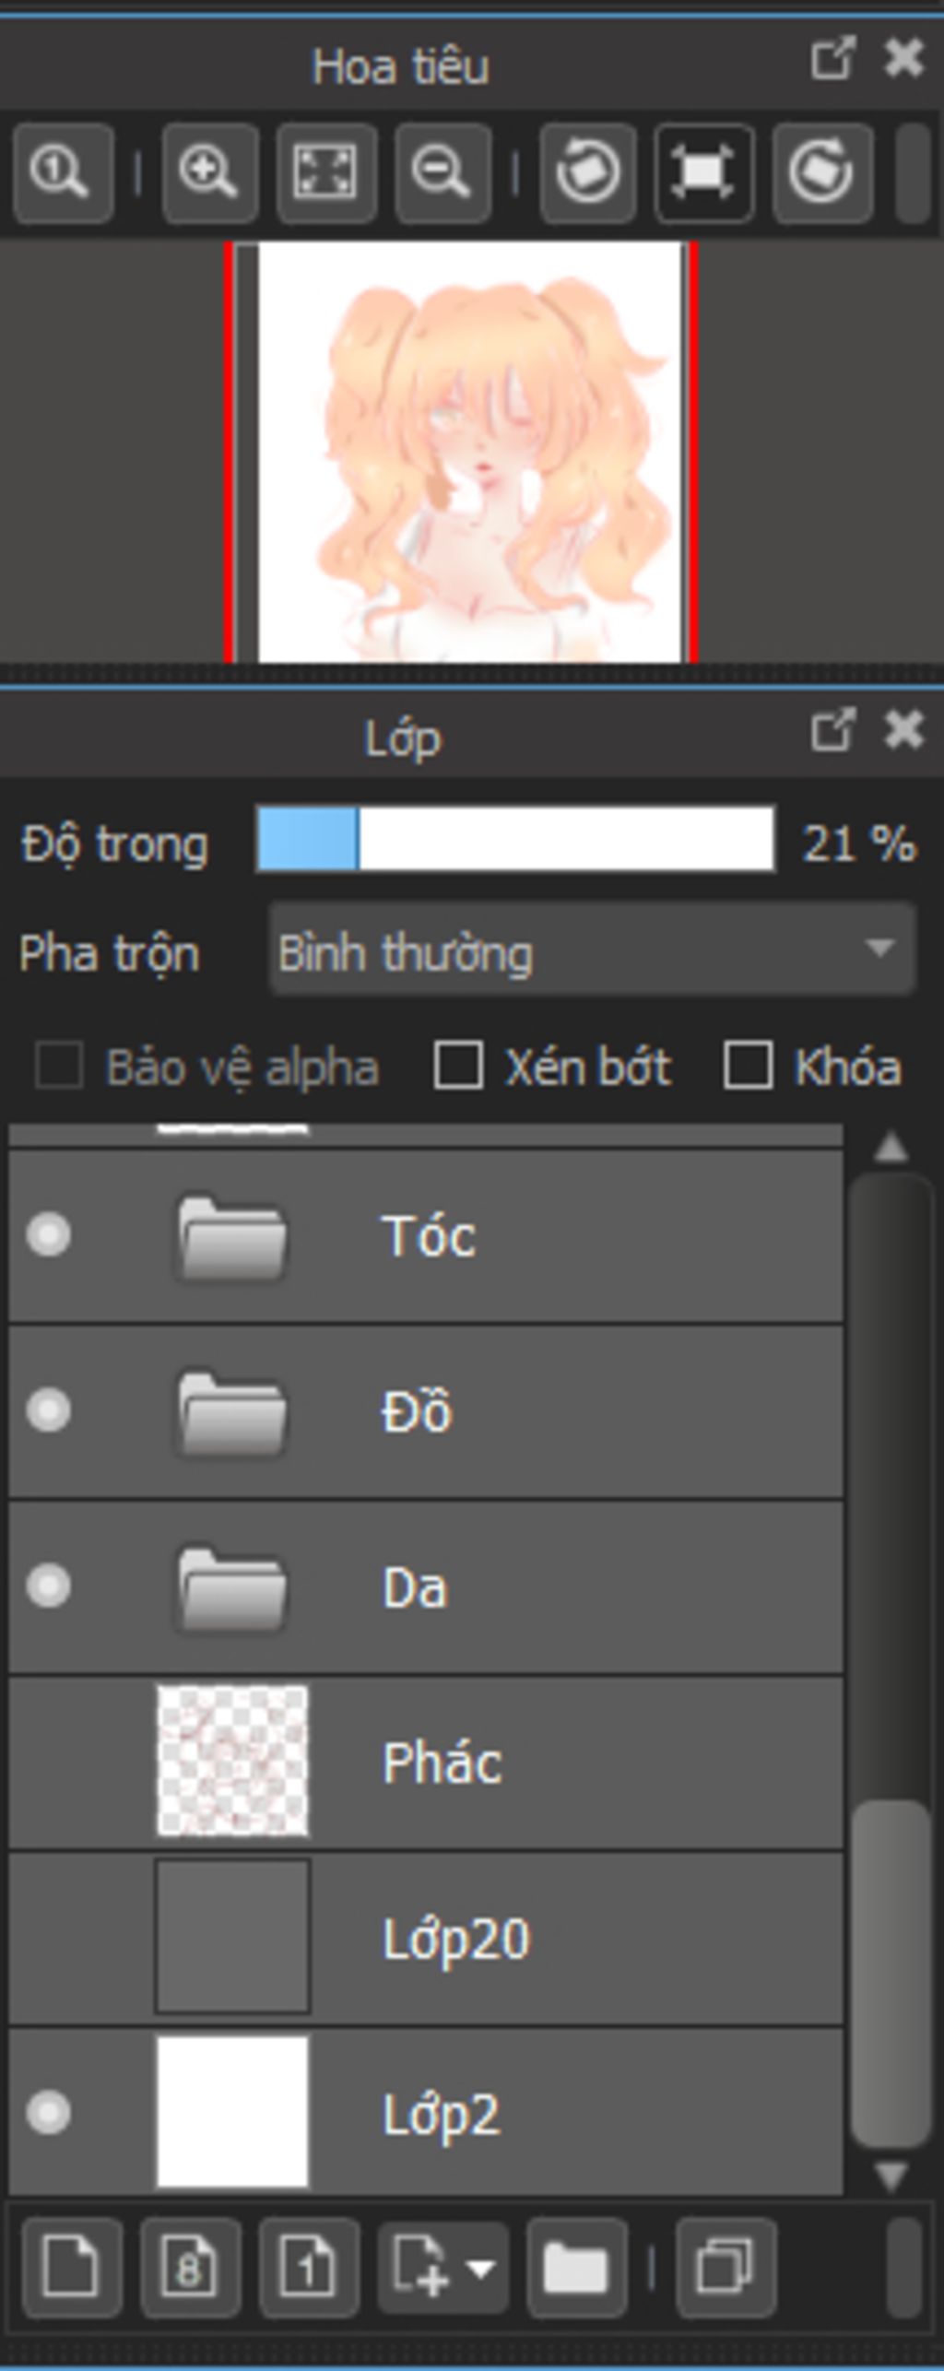Adjust the Độ trong opacity slider

click(x=515, y=839)
